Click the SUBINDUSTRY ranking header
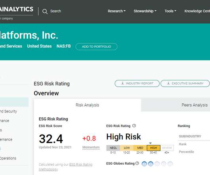 click(x=190, y=136)
